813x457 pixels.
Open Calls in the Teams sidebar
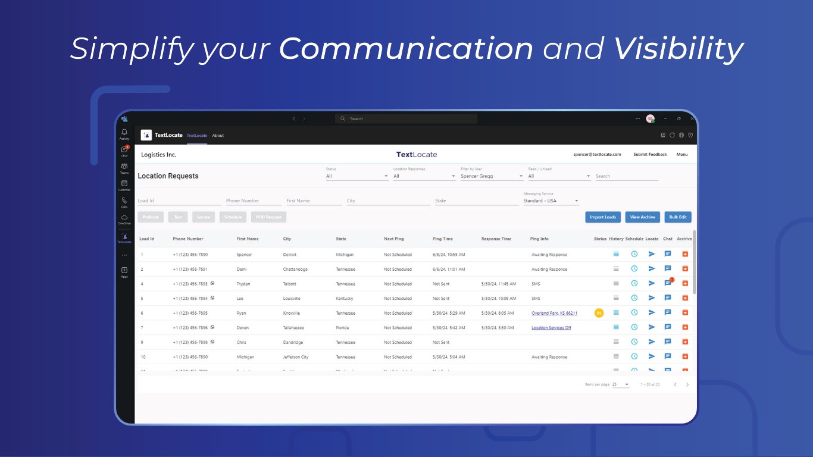pos(124,202)
